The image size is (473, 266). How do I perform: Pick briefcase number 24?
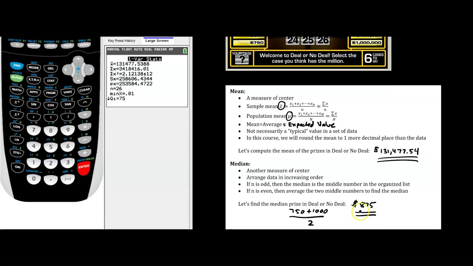point(293,40)
